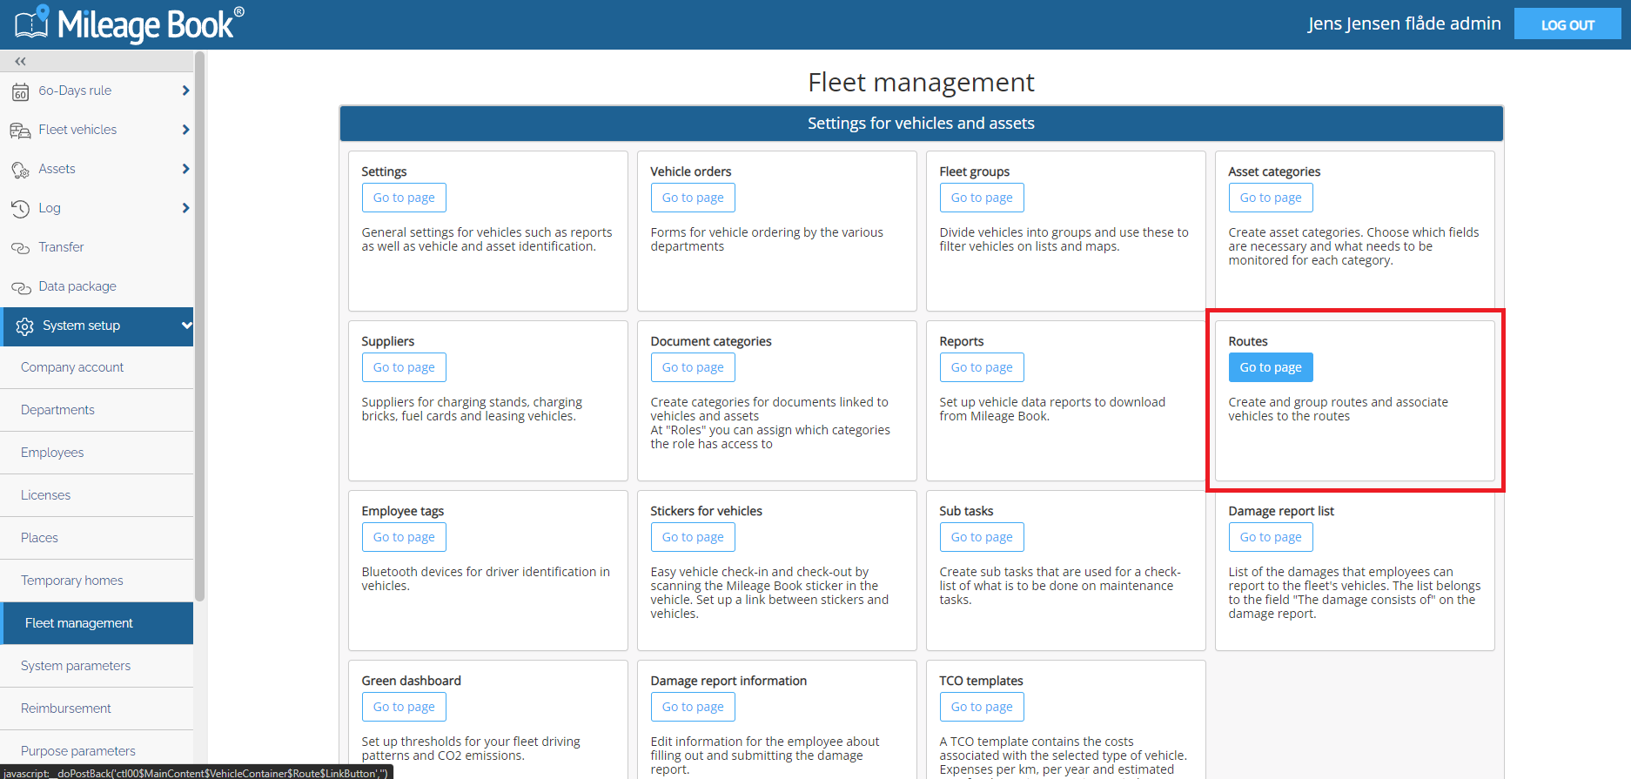Viewport: 1631px width, 779px height.
Task: Open Temporary homes menu item
Action: point(97,581)
